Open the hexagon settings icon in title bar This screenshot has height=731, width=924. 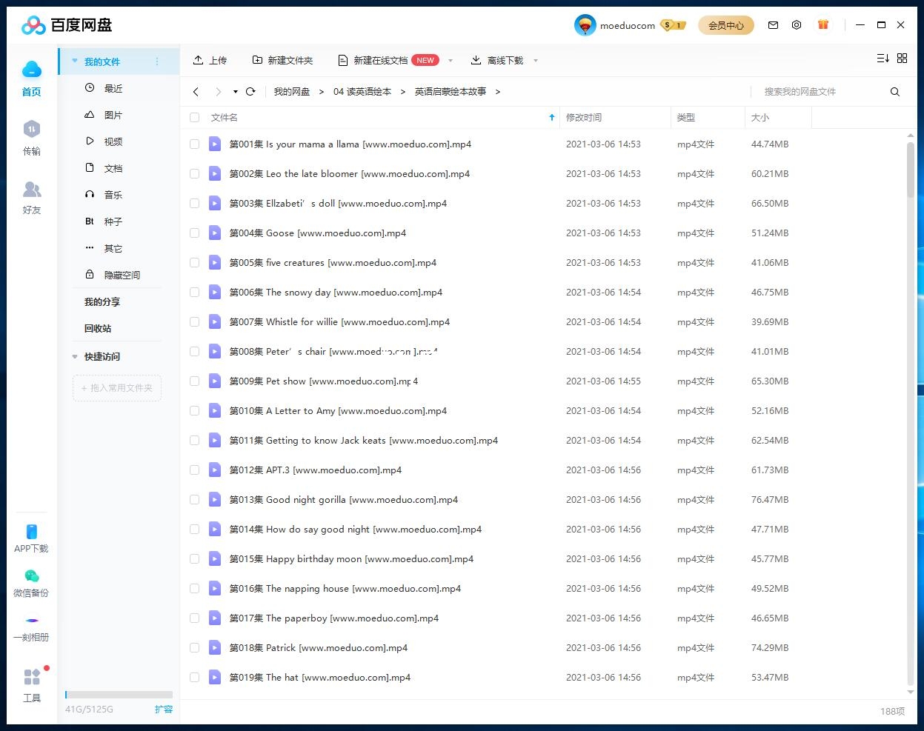click(797, 25)
